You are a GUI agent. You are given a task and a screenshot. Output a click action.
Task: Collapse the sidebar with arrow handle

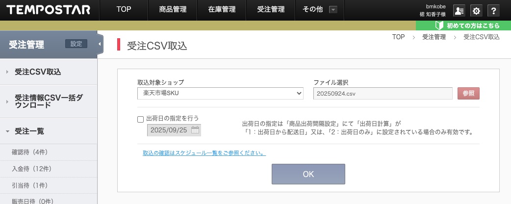point(100,45)
